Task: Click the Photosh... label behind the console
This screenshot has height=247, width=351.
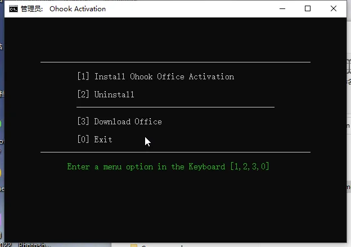Action: (x=34, y=245)
